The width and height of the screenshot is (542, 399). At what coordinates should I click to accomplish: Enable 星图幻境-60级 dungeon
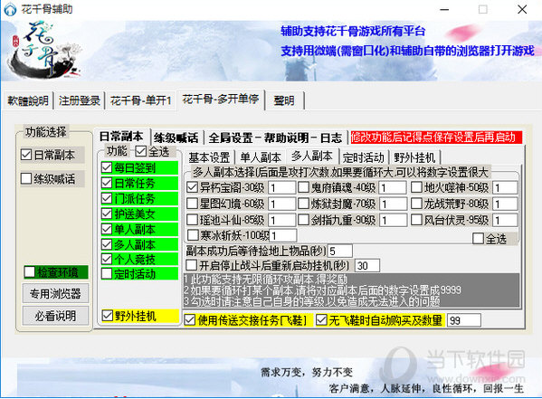[192, 204]
